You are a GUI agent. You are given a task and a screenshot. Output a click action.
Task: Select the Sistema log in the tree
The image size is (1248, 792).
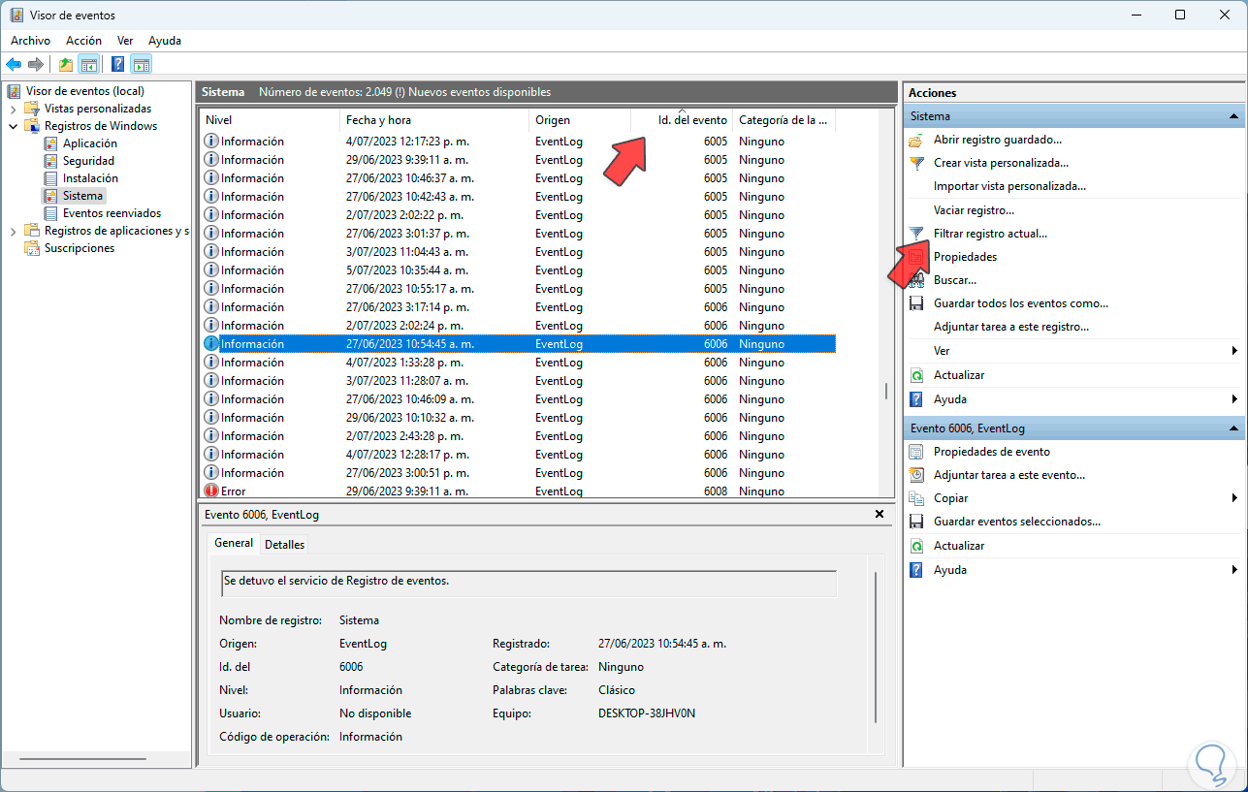(x=82, y=196)
